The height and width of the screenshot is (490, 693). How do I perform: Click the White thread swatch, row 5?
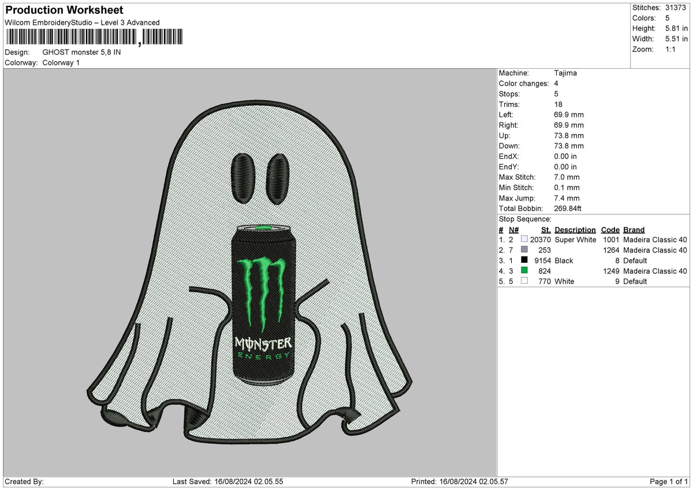524,281
